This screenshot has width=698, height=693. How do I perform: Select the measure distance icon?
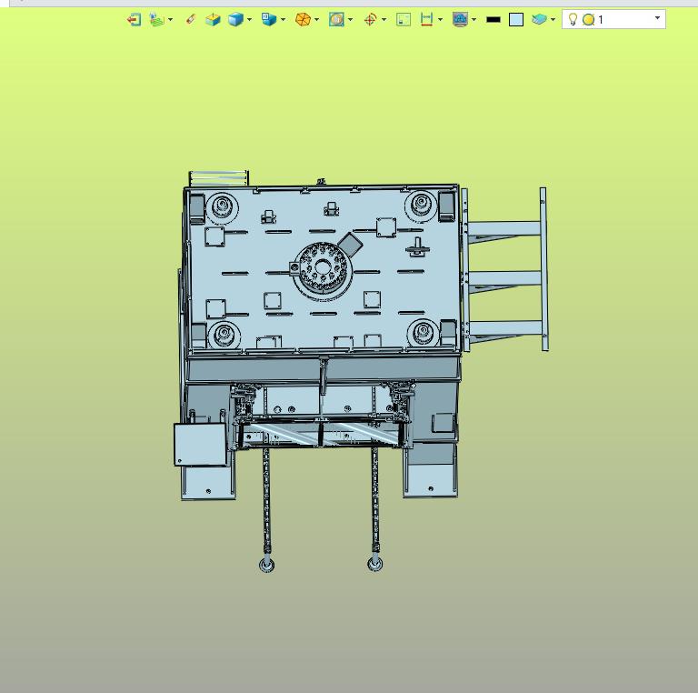(x=426, y=20)
